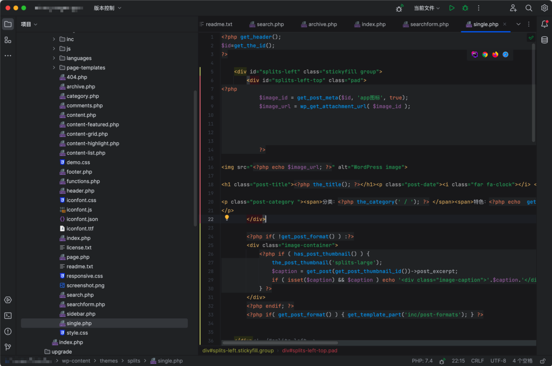This screenshot has height=366, width=552.
Task: Click the Run green play button
Action: pyautogui.click(x=452, y=8)
